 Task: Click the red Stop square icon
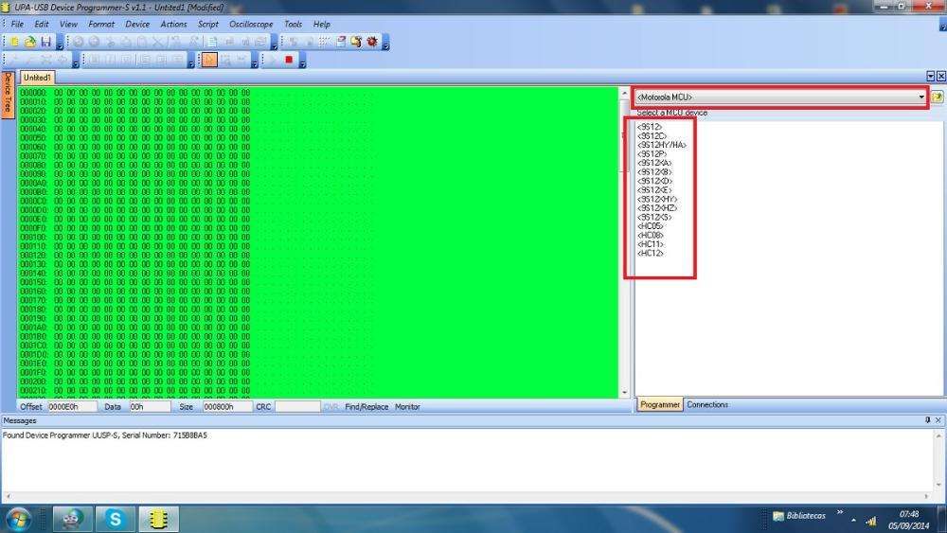pyautogui.click(x=289, y=60)
